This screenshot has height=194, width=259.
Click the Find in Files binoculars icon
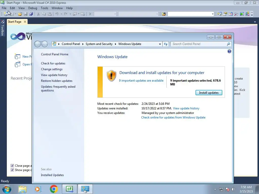[164, 14]
